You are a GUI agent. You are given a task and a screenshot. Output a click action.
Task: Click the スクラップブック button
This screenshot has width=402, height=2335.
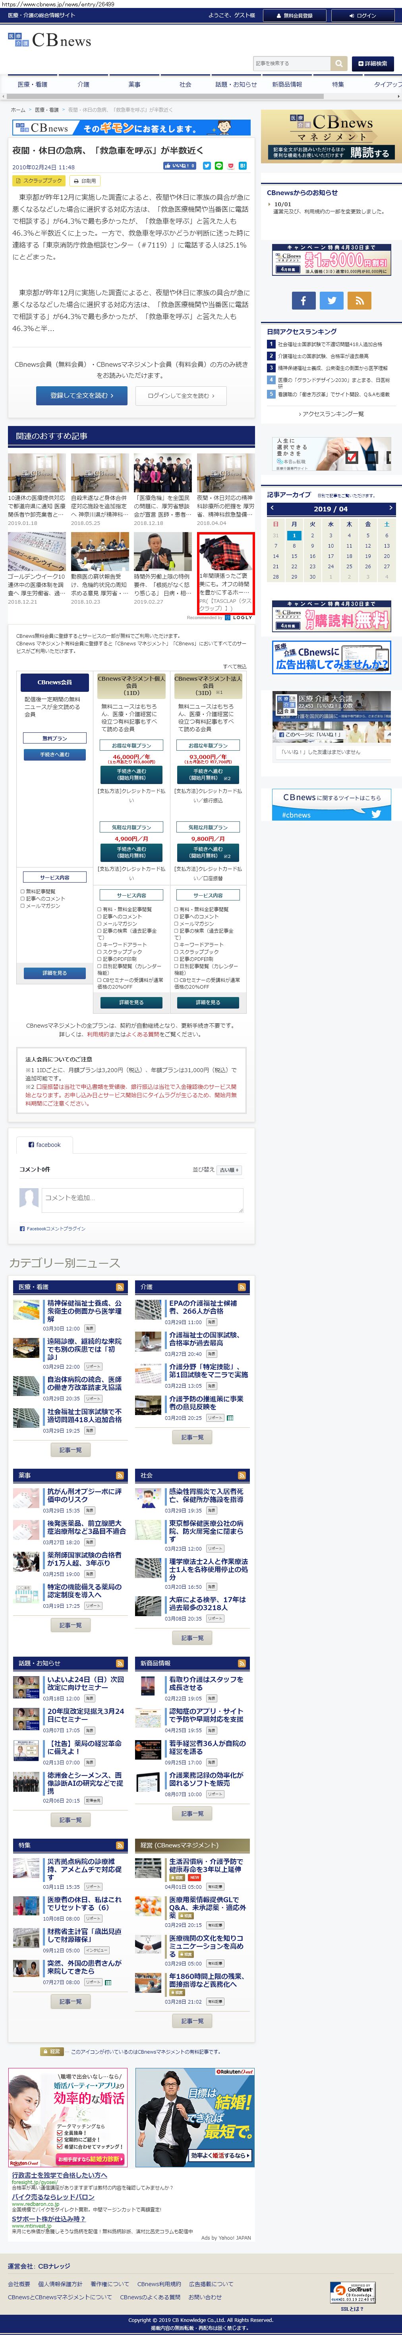tap(40, 180)
